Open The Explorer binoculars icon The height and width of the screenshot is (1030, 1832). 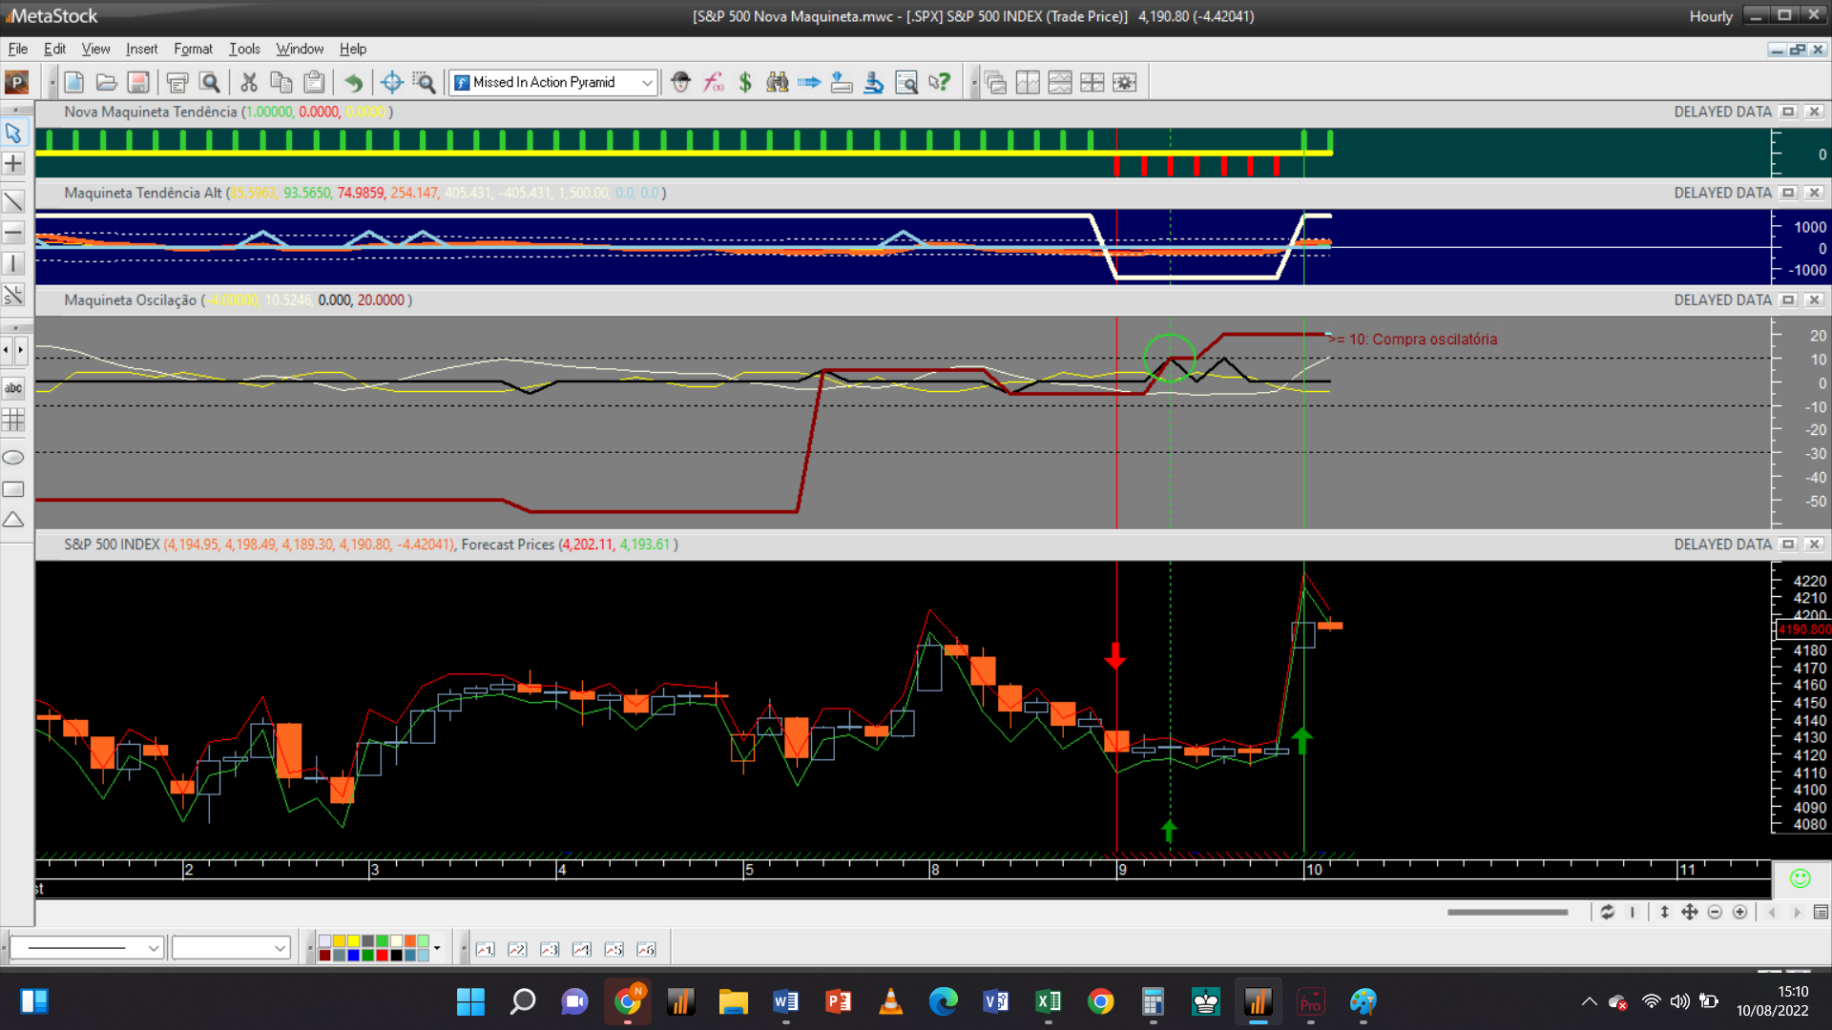pos(777,83)
